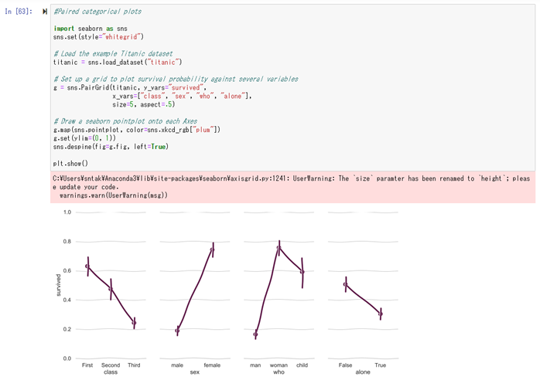
Task: Click the True point in alone plot
Action: (x=380, y=314)
